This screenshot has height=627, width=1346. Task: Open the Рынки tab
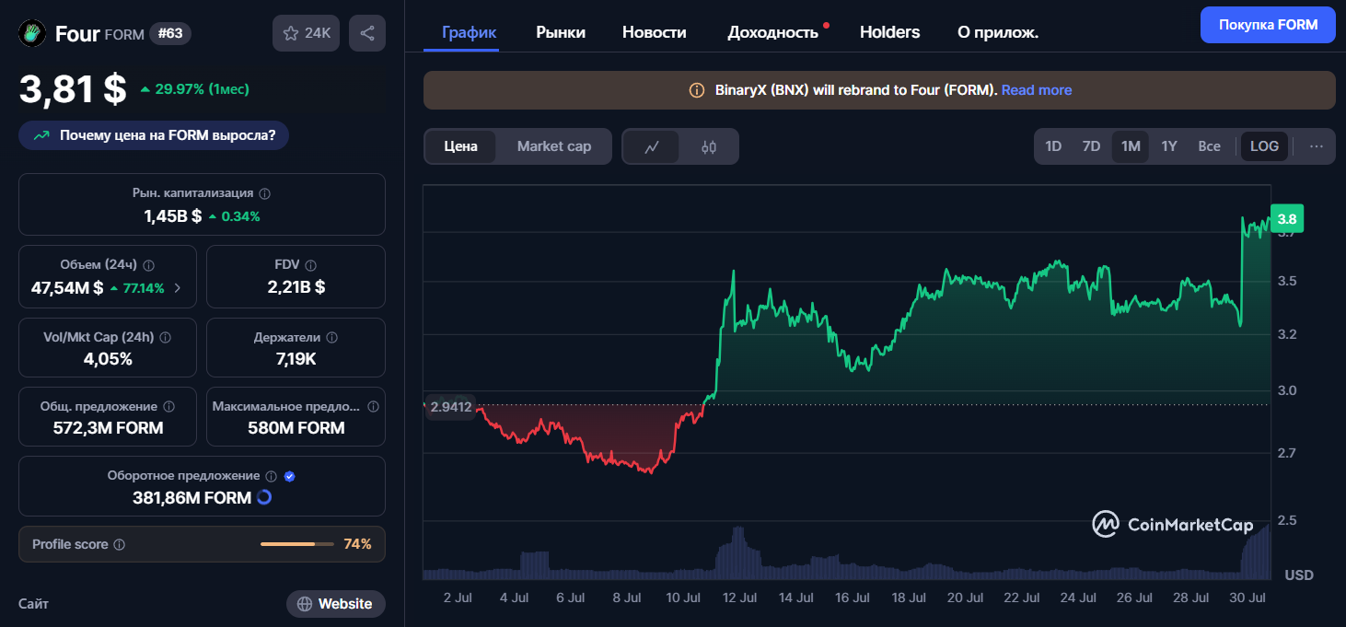click(561, 32)
